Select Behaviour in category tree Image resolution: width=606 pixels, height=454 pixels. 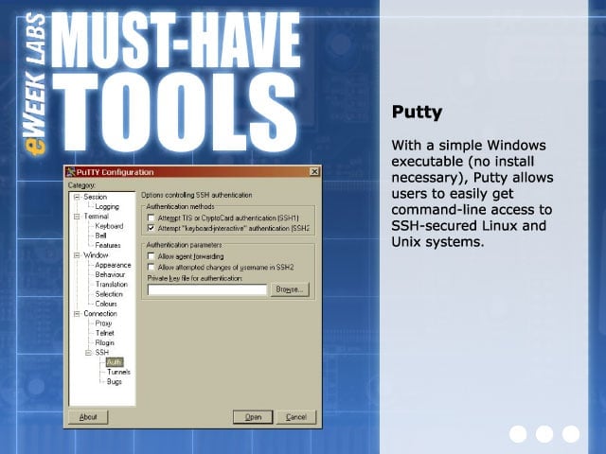coord(110,274)
